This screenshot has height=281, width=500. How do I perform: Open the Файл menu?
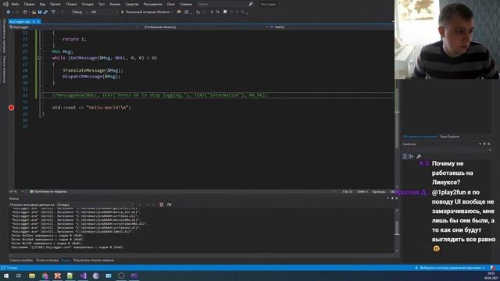(x=15, y=4)
